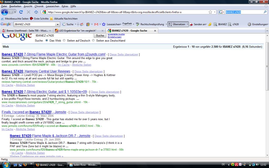269x168 pixels.
Task: Open the Bearbeiten menu
Action: (x=15, y=6)
